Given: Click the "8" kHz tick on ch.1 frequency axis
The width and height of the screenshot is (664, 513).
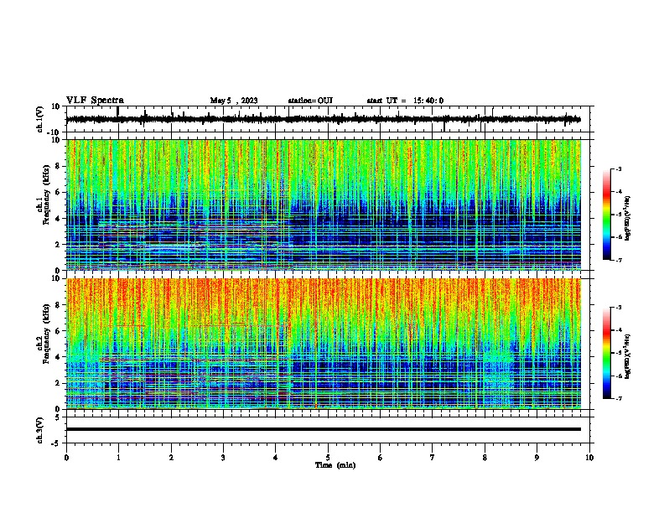Looking at the screenshot, I should click(59, 166).
